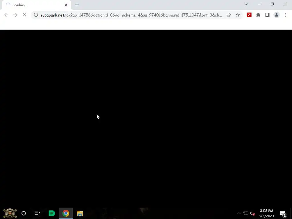Open the Chrome profile avatar menu
The image size is (292, 219).
(277, 15)
